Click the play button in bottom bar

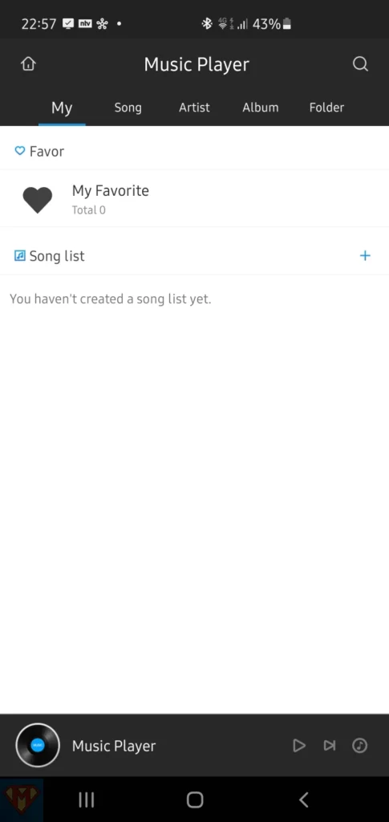coord(299,745)
